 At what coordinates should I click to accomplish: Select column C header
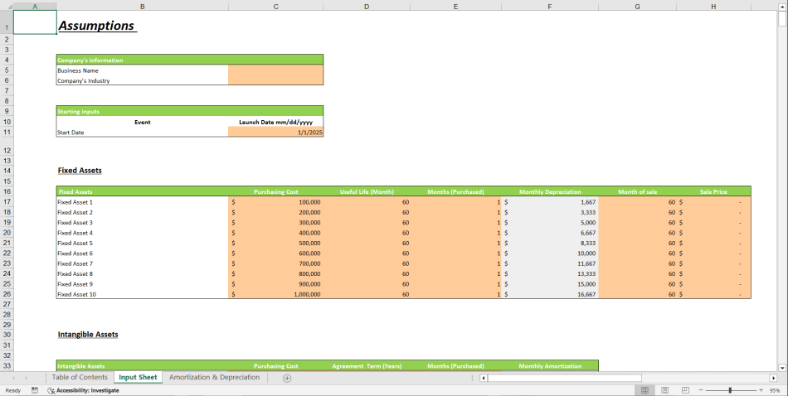point(275,7)
